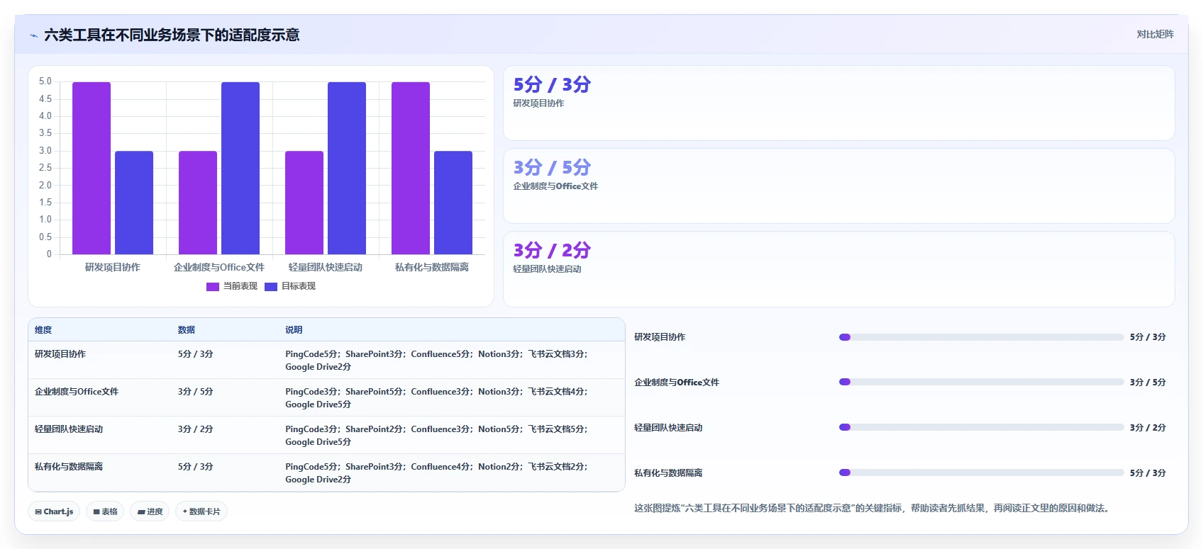Click the purple bar for 轻量团队快速启动
The width and height of the screenshot is (1203, 549).
[x=304, y=203]
